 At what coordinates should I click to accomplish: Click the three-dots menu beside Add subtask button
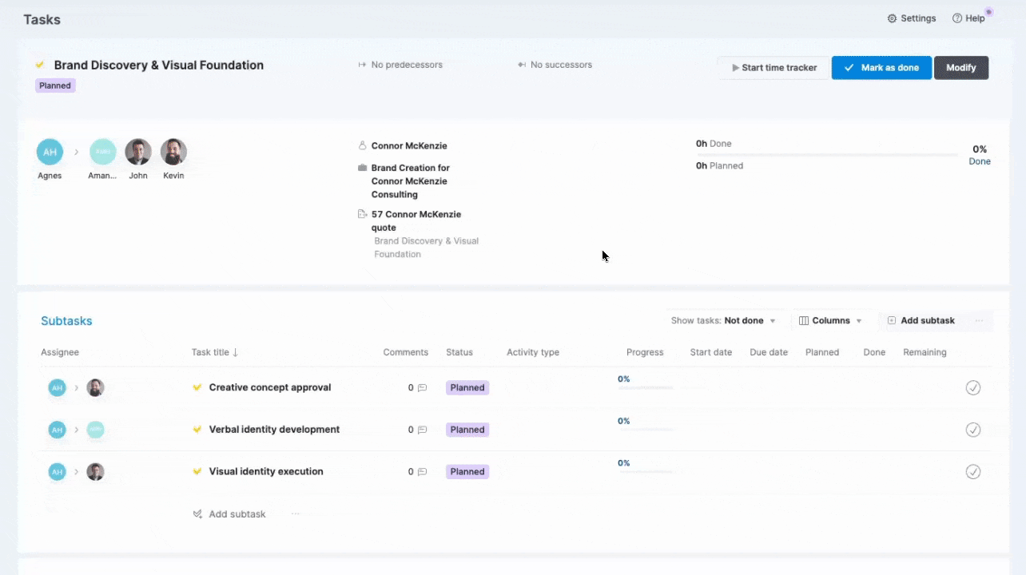click(979, 321)
